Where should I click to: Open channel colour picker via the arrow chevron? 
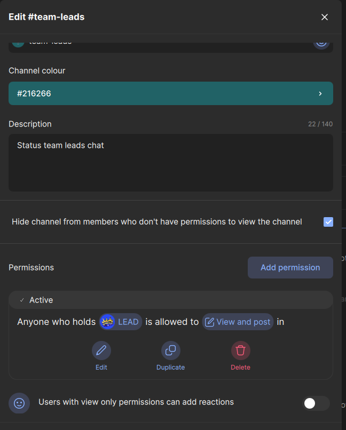320,93
